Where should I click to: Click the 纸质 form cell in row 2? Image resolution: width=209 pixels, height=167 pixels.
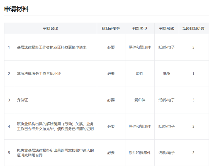(166, 74)
